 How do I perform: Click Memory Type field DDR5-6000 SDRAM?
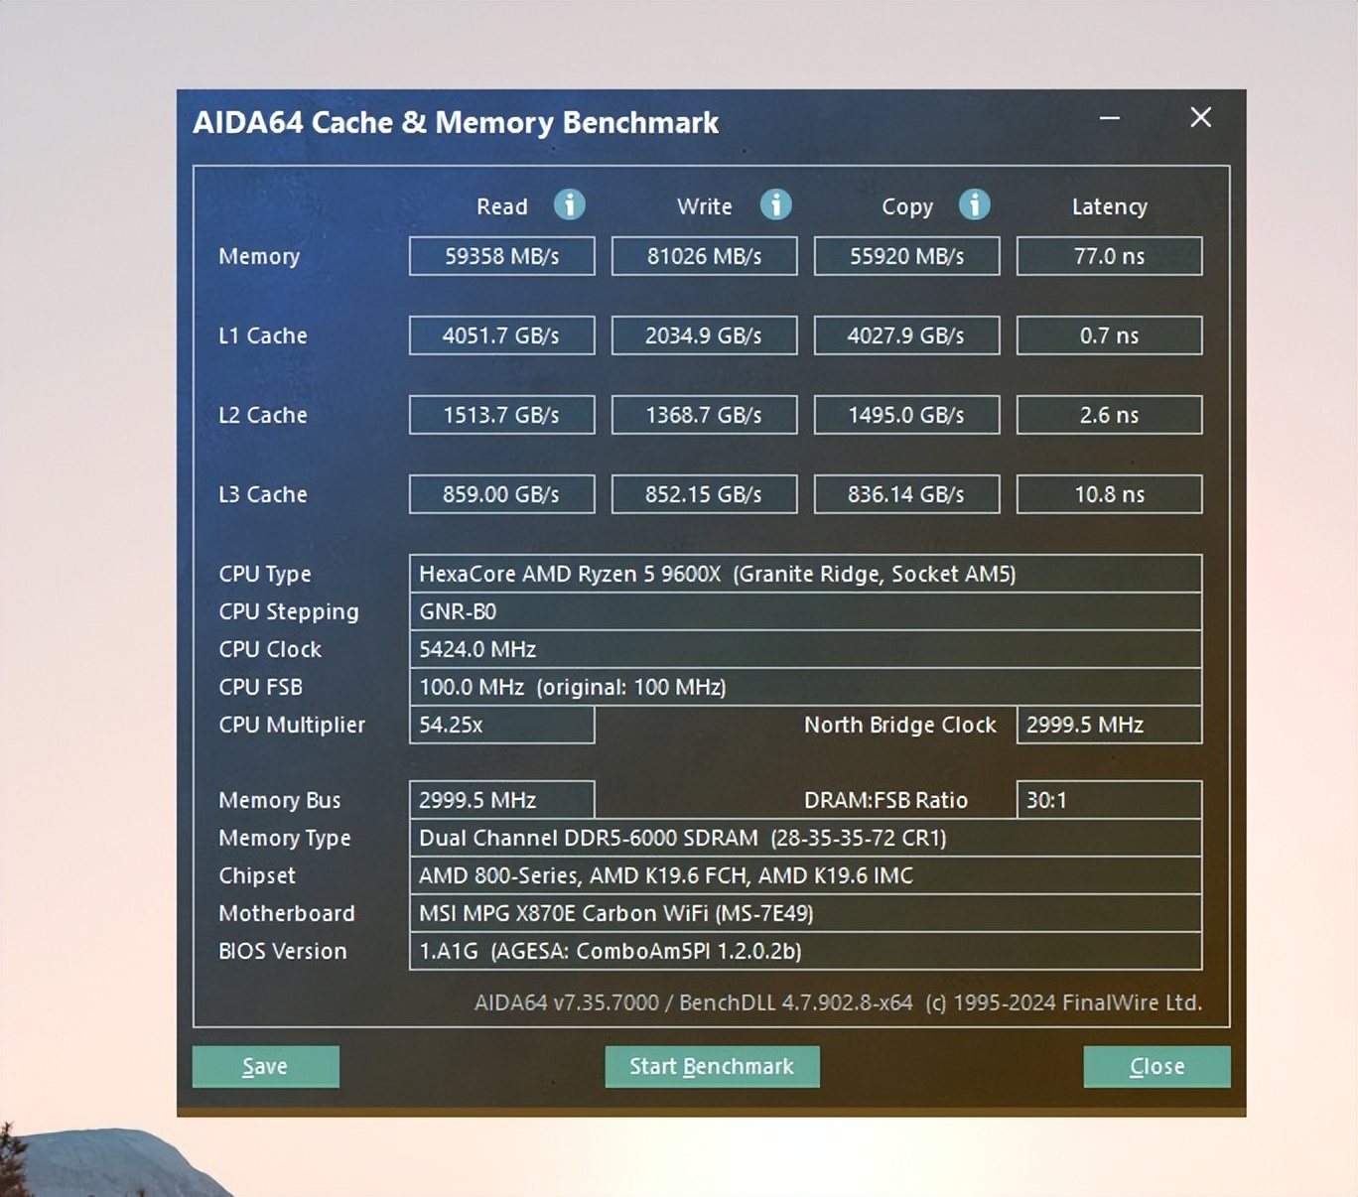click(806, 838)
